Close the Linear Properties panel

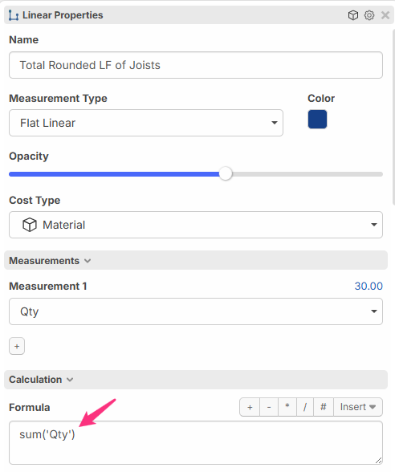coord(385,15)
